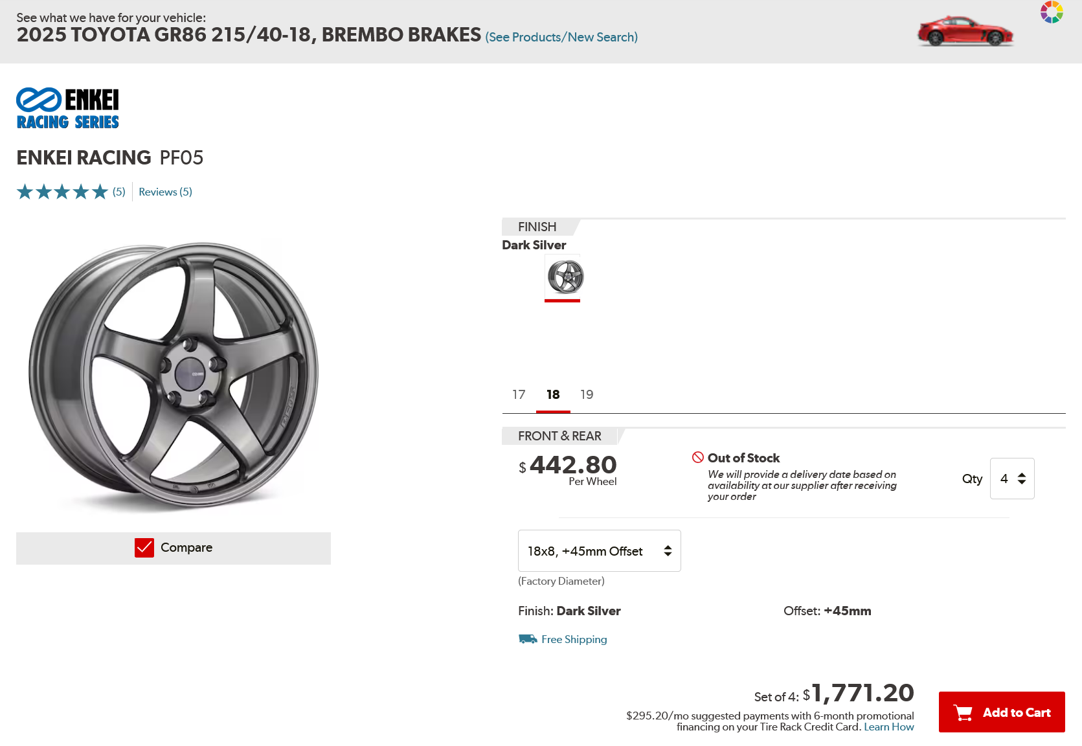The image size is (1082, 746).
Task: Switch to the 19 inch diameter tab
Action: 587,394
